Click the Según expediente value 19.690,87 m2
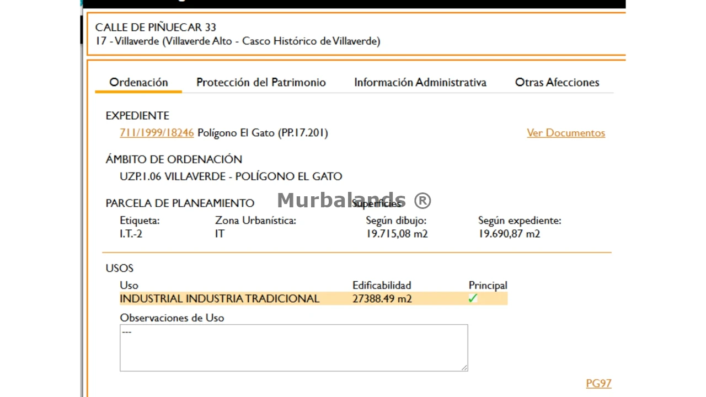The height and width of the screenshot is (397, 706). click(509, 234)
